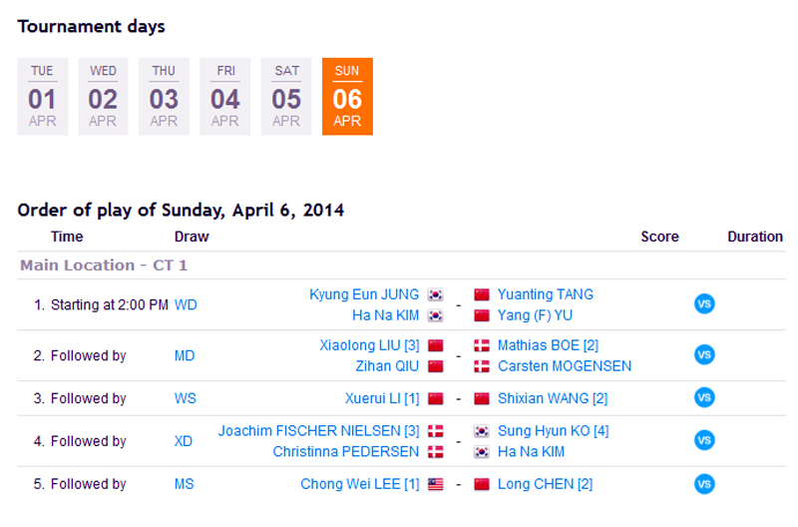Open Carsten MOGENSEN player link
The image size is (798, 527).
[565, 366]
